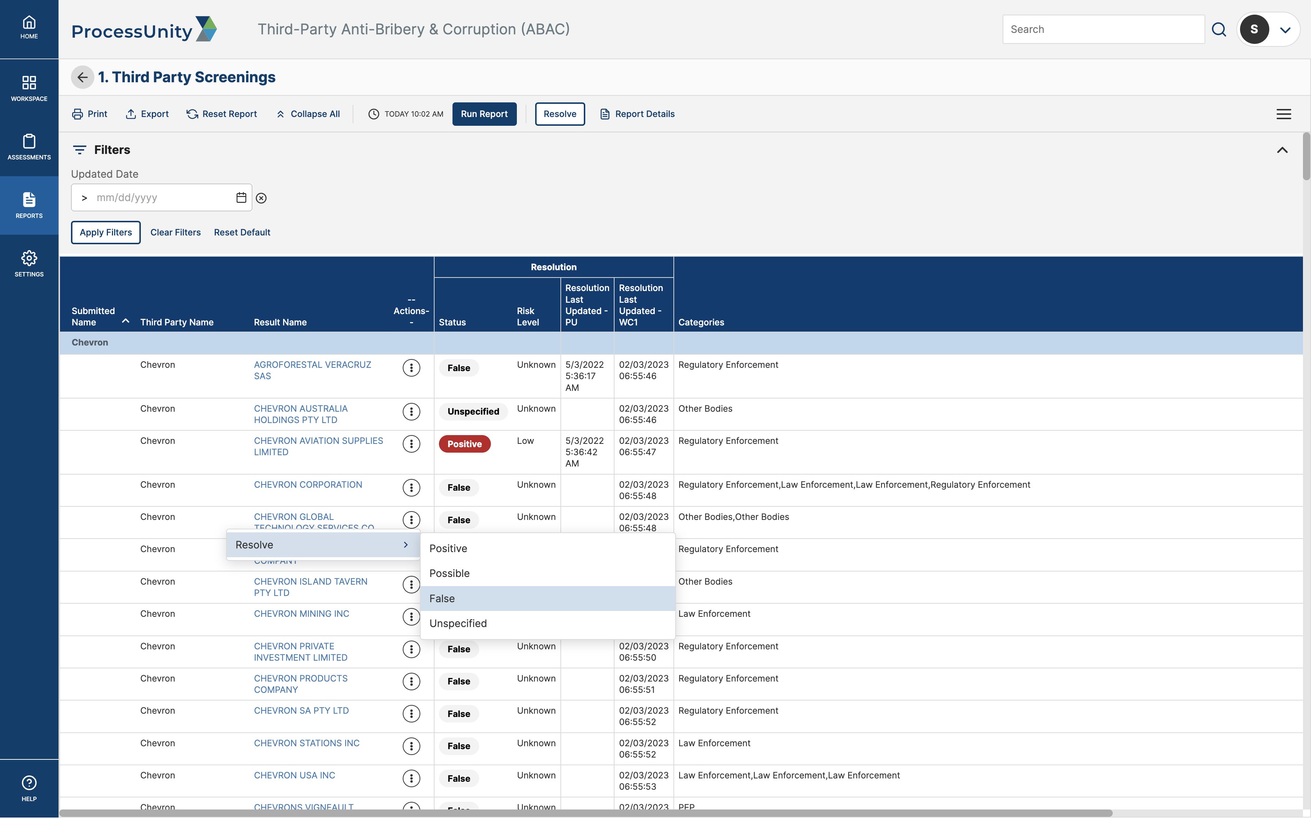Click the Resolve toolbar button
Image resolution: width=1311 pixels, height=819 pixels.
560,114
